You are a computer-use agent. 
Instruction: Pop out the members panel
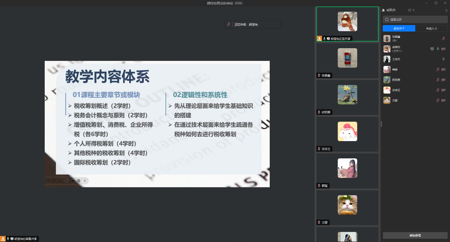[410, 10]
